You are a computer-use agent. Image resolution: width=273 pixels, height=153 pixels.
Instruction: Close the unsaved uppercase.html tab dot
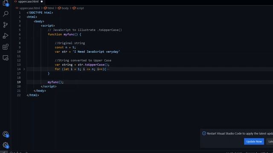click(42, 2)
